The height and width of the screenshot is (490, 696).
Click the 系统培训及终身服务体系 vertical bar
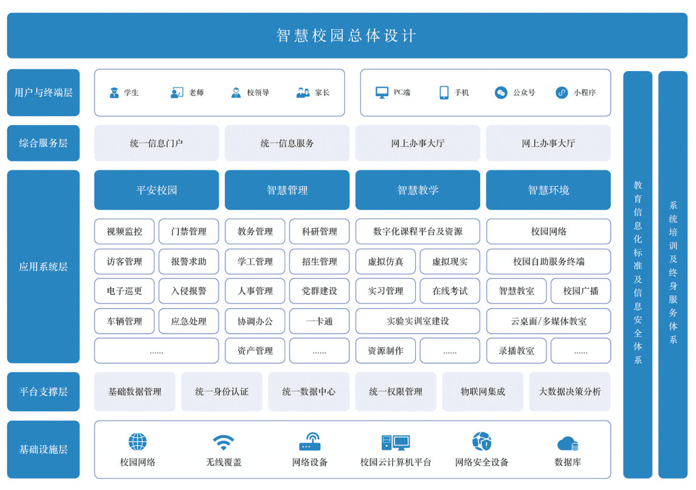(x=673, y=274)
